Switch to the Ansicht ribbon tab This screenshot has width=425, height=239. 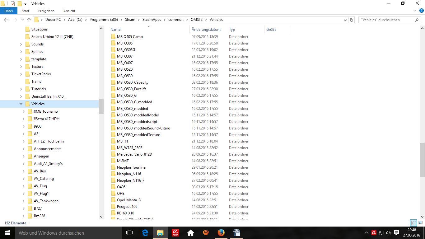click(x=69, y=11)
